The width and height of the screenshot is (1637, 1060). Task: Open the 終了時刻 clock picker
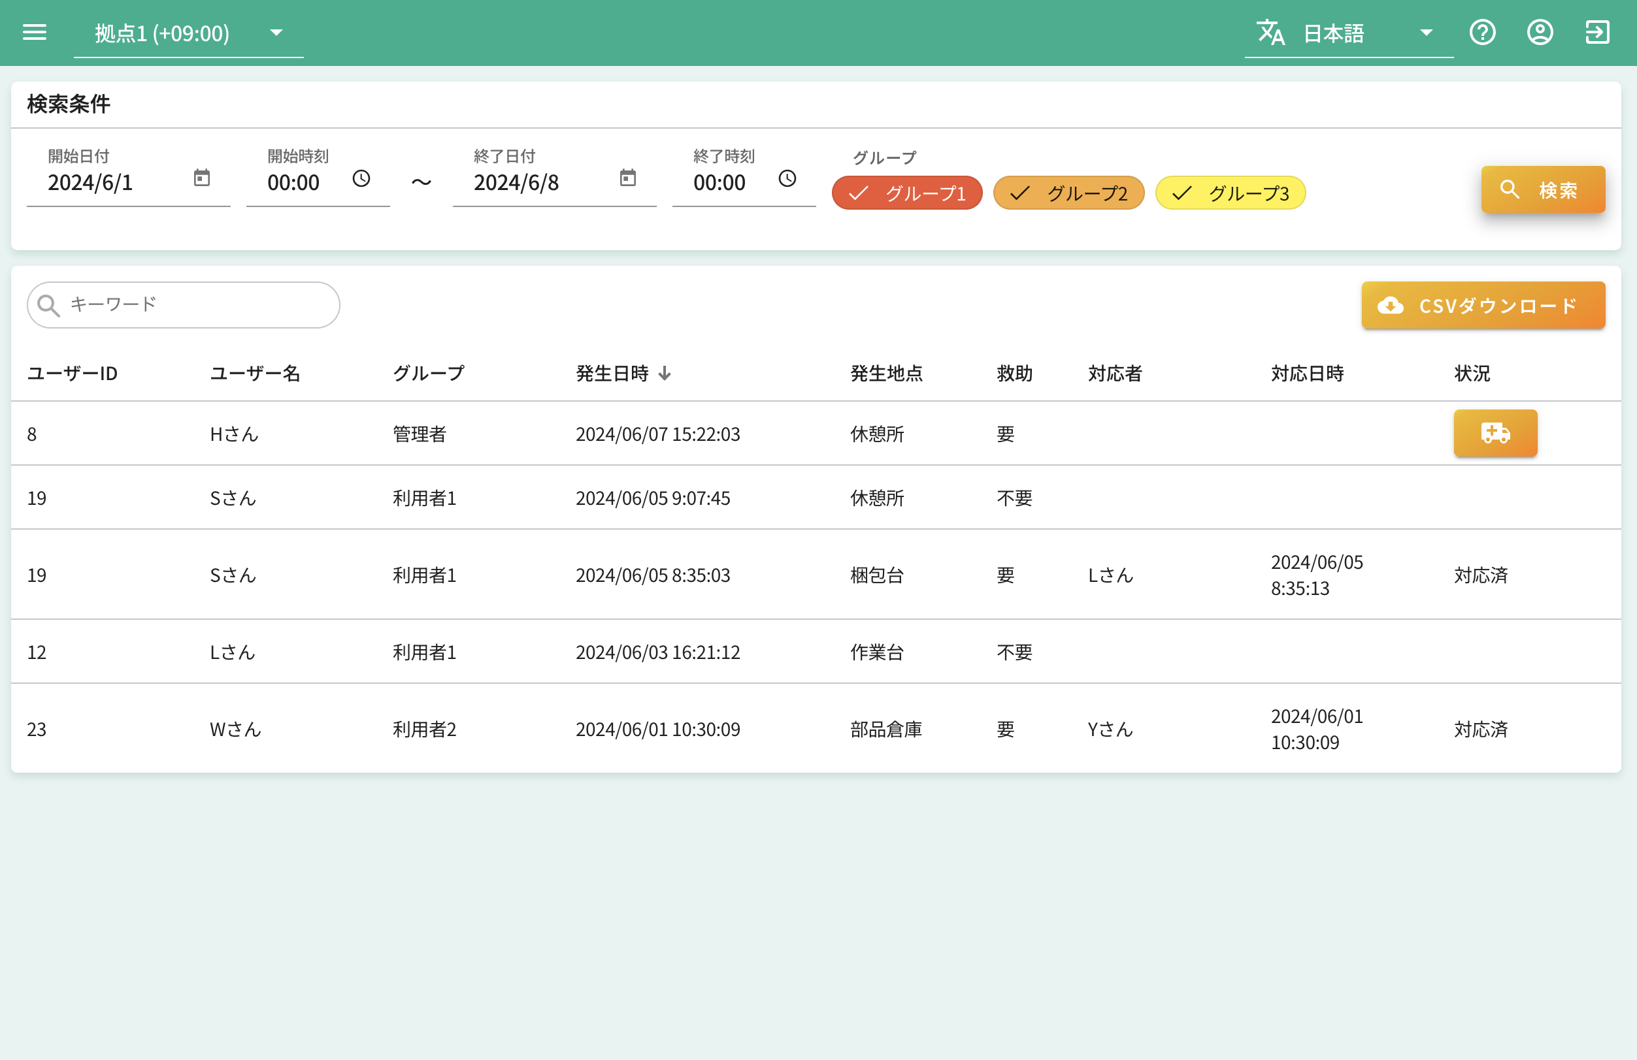coord(787,180)
